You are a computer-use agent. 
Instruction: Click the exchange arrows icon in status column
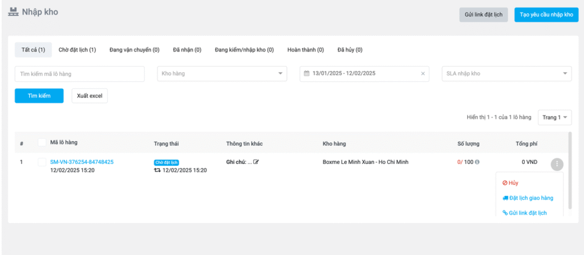[x=157, y=170]
